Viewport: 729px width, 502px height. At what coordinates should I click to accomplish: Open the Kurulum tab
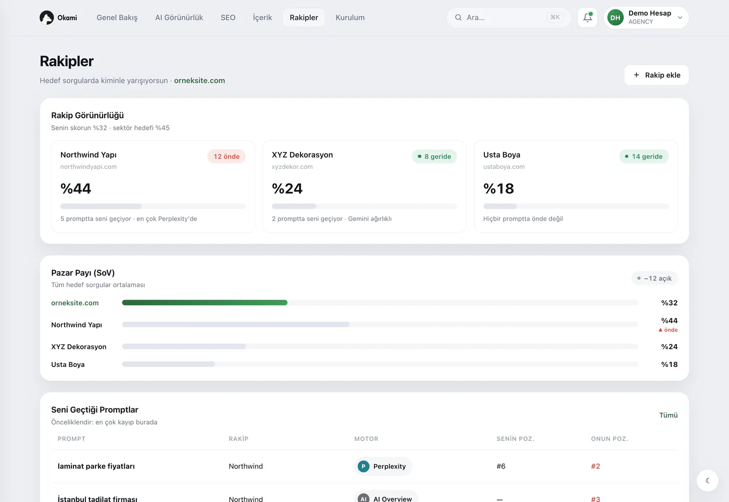coord(350,18)
